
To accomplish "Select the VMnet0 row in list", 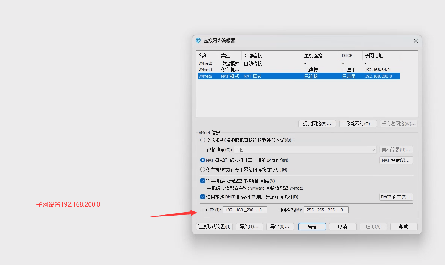I will point(206,63).
